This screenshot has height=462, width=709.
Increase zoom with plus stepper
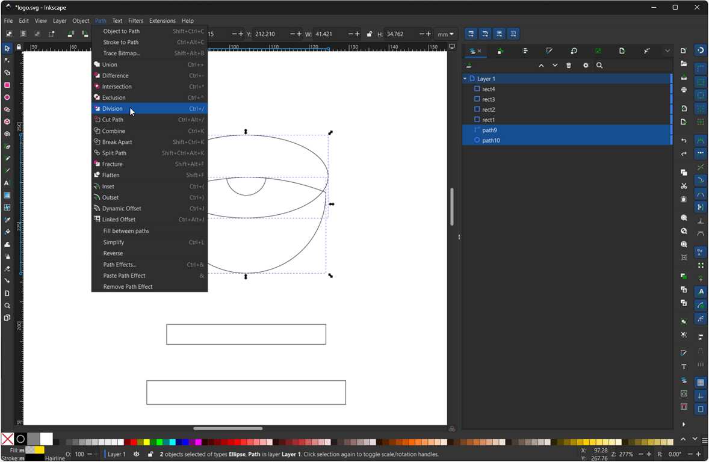649,454
